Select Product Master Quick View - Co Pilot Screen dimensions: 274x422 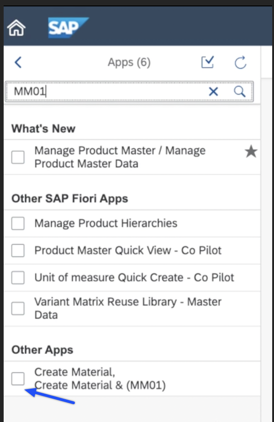(x=128, y=250)
